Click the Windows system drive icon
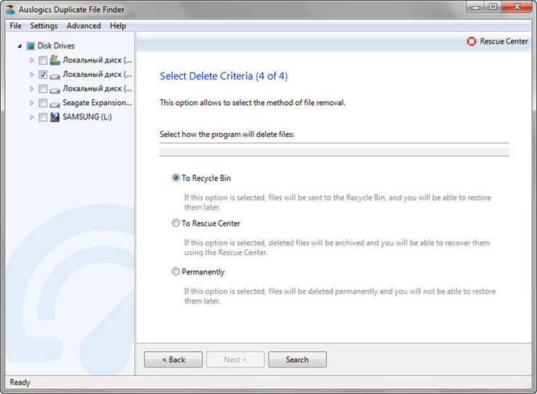The width and height of the screenshot is (537, 394). point(55,60)
